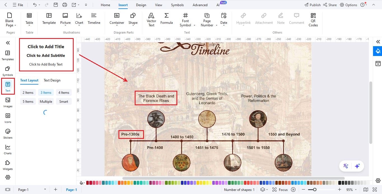Click the horizontal canvas scrollbar
Image resolution: width=382 pixels, height=194 pixels.
233,178
